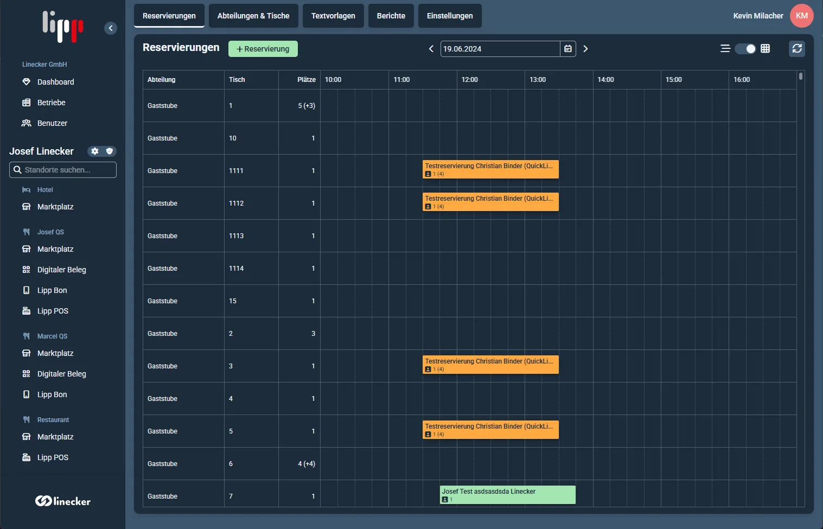Open the reservation on table 5
This screenshot has height=529, width=823.
click(490, 430)
